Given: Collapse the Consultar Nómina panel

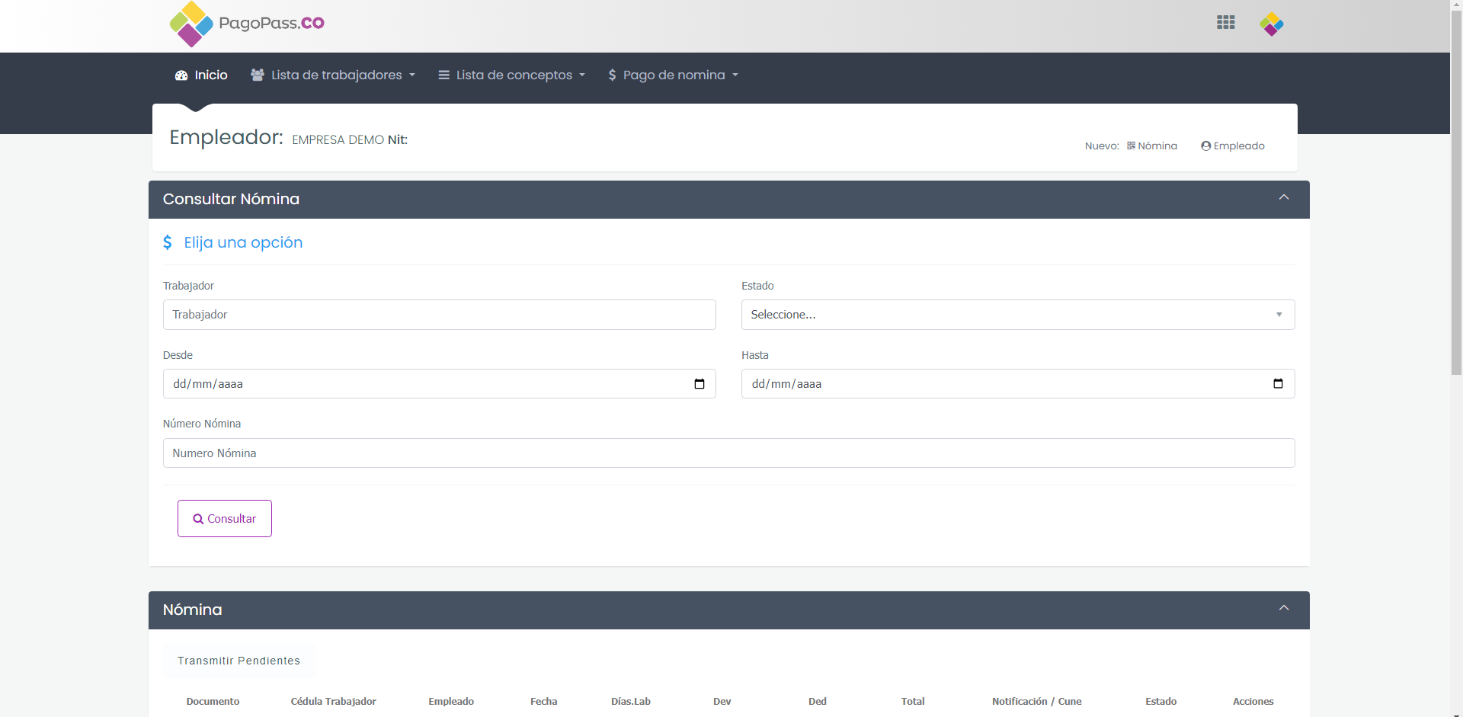Looking at the screenshot, I should [1283, 198].
